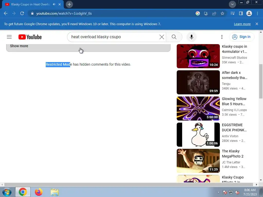Click the address bar URL
Screen dimensions: 263x197
coord(64,13)
